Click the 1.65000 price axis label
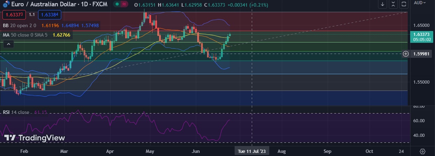435x156 pixels. click(421, 25)
